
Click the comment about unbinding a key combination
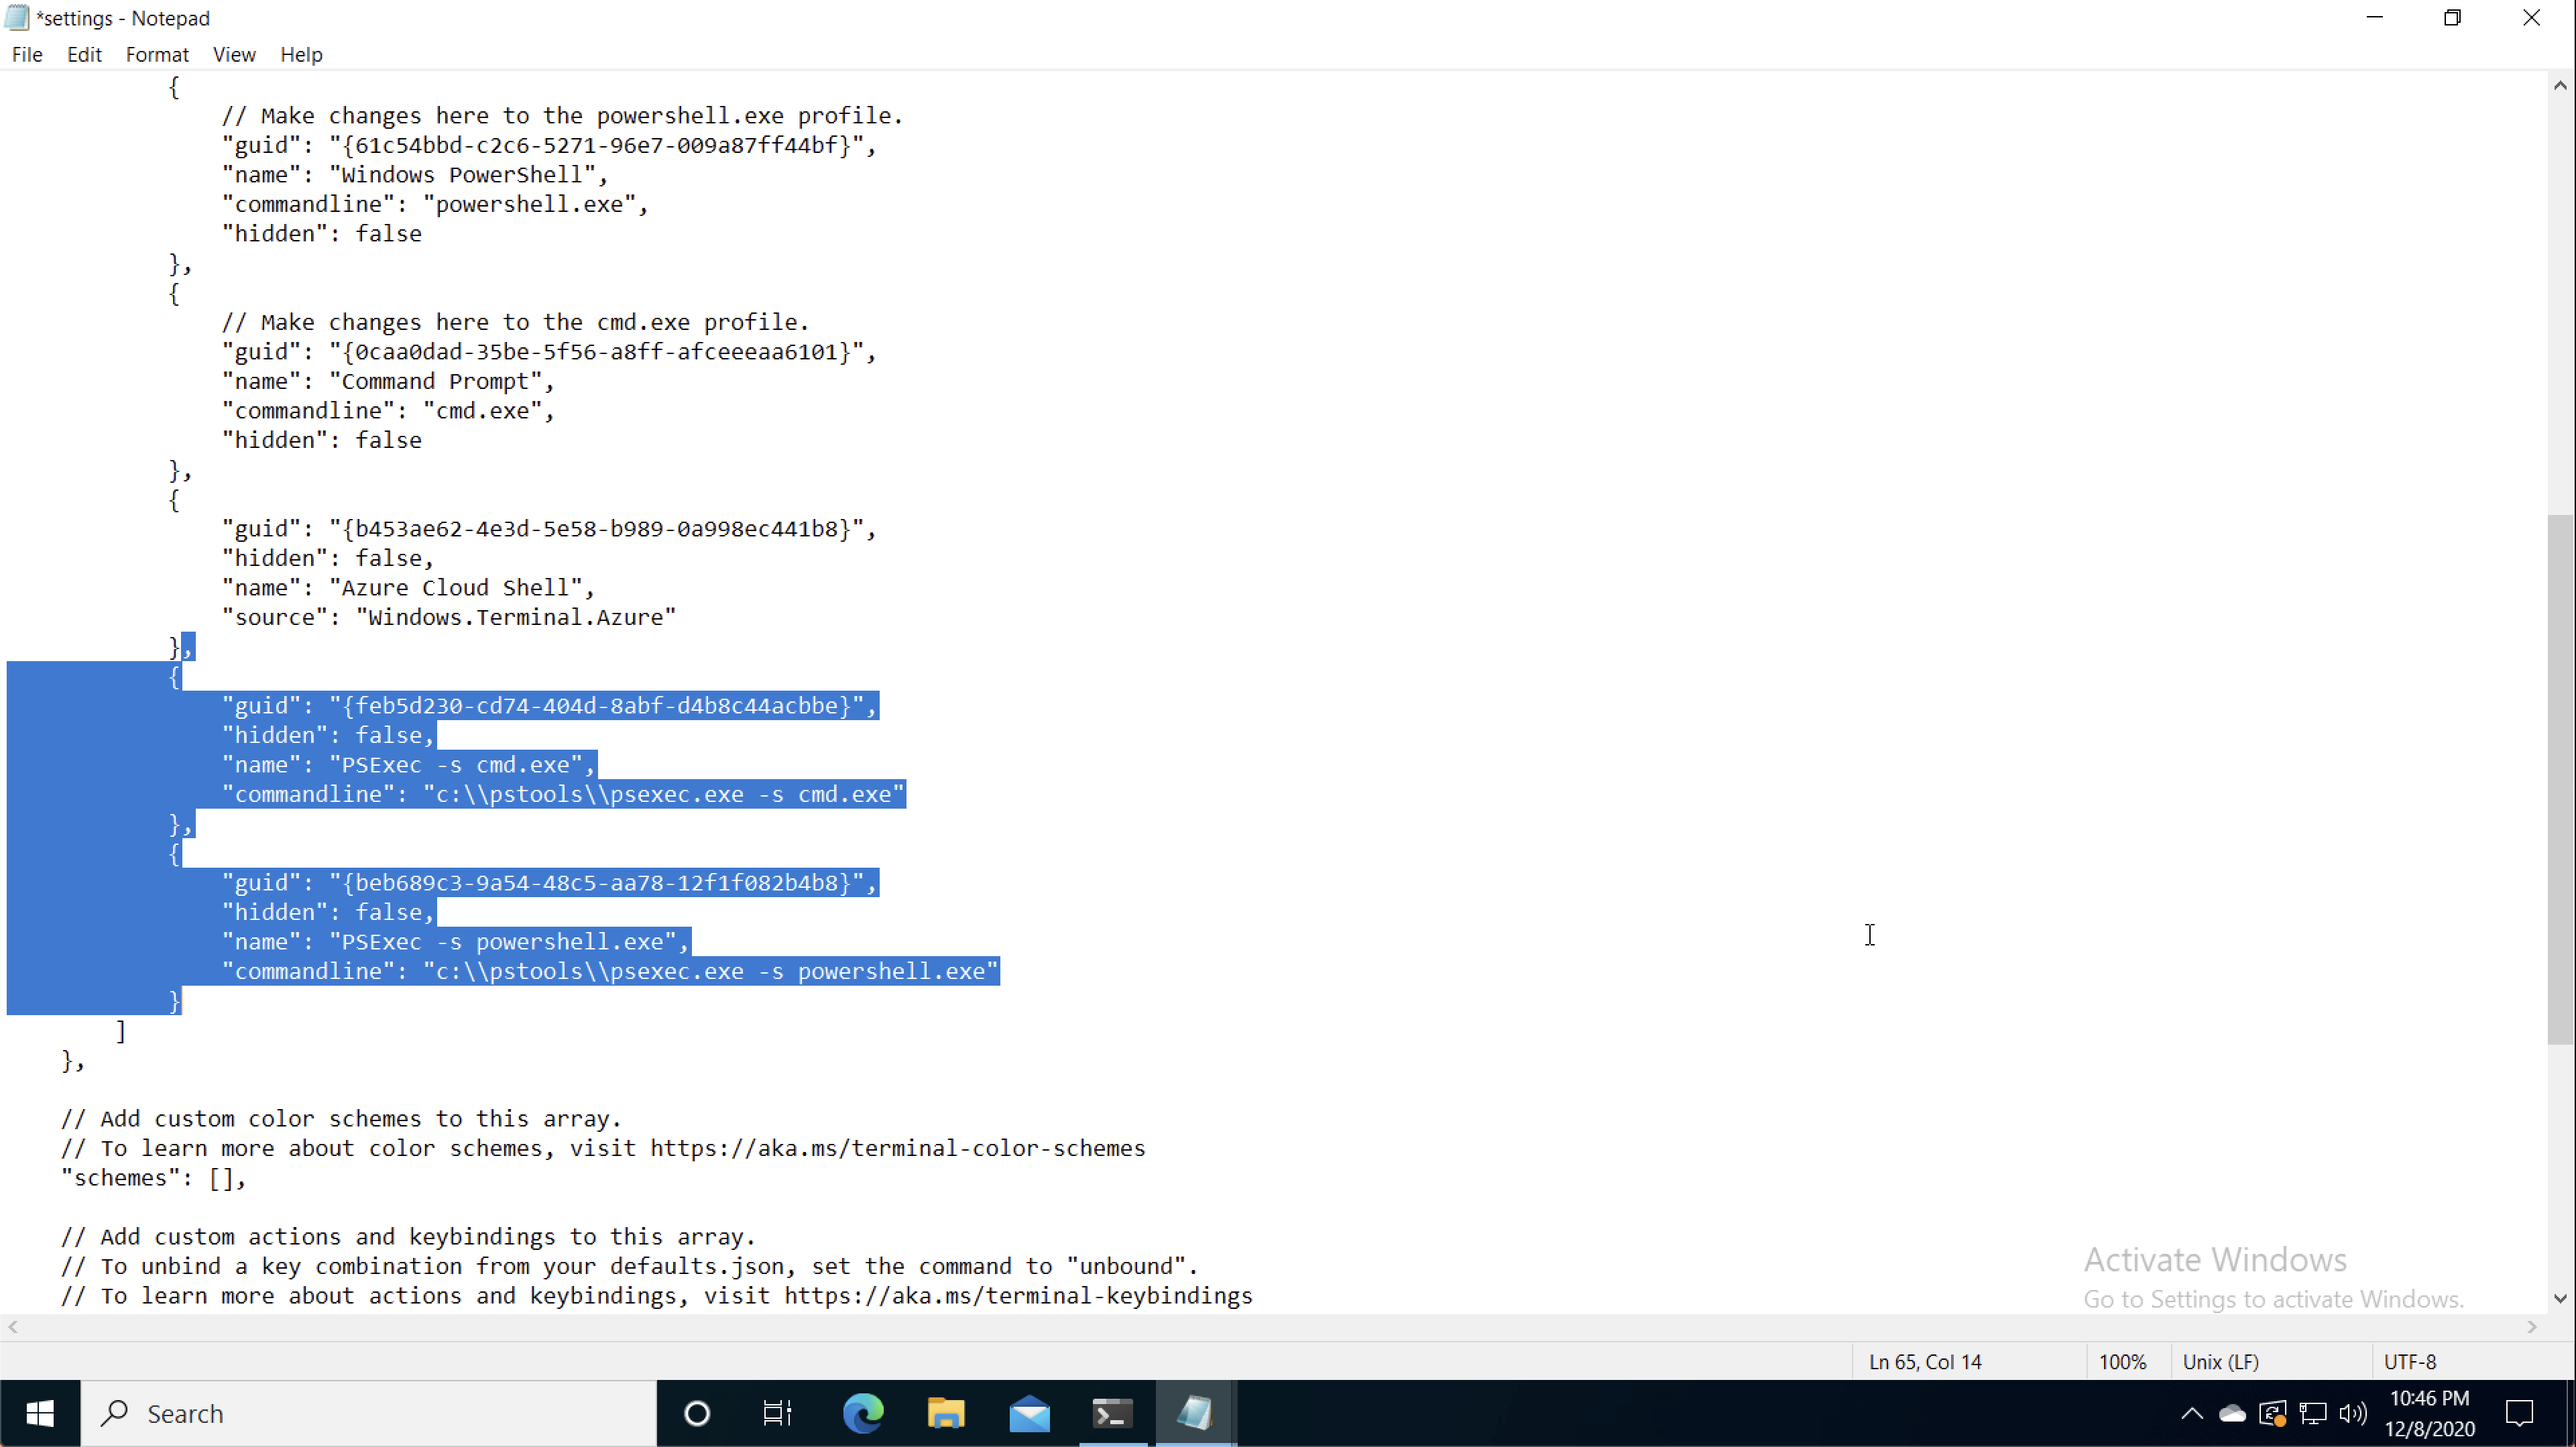[629, 1267]
